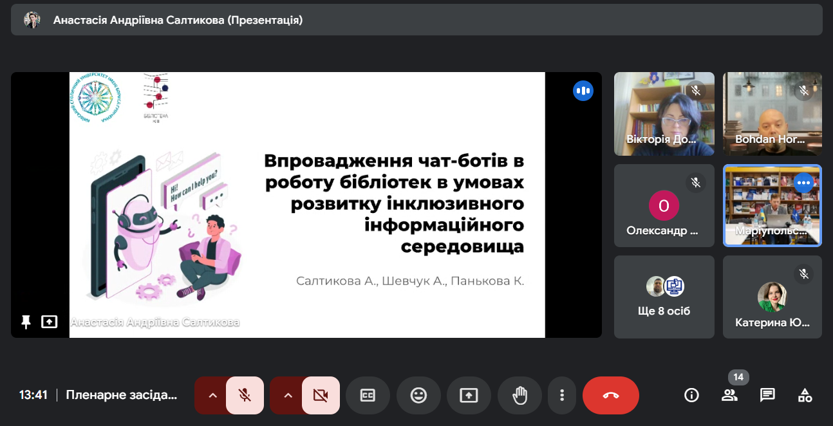Select Вікторія's video thumbnail
The image size is (833, 426).
(664, 114)
